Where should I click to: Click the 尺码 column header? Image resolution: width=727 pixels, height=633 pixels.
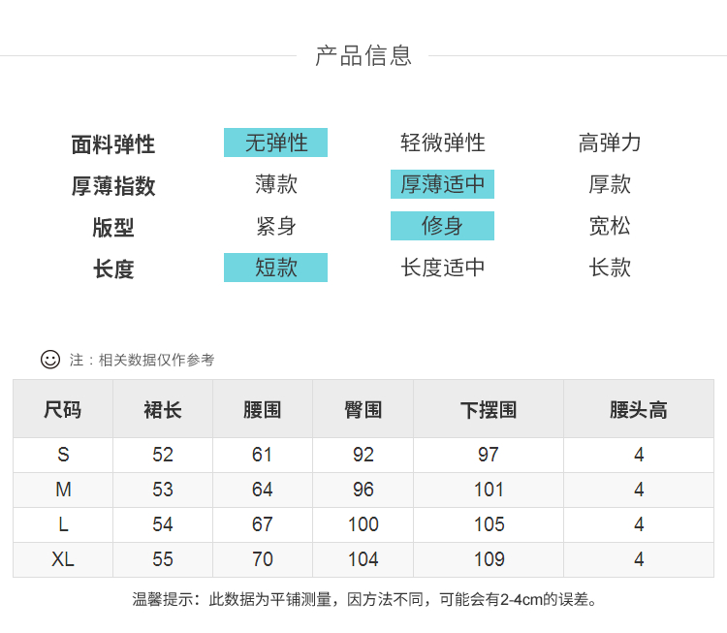[x=63, y=409]
